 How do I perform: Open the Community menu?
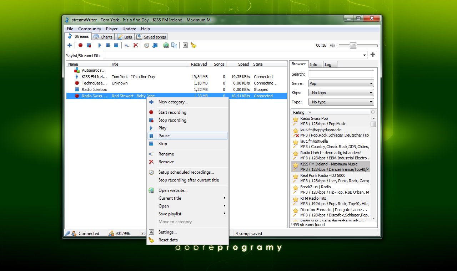click(90, 29)
